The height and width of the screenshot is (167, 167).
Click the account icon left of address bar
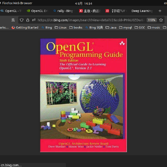[13, 20]
